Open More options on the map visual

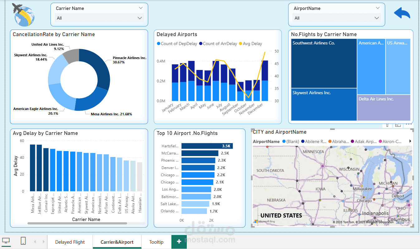[408, 124]
